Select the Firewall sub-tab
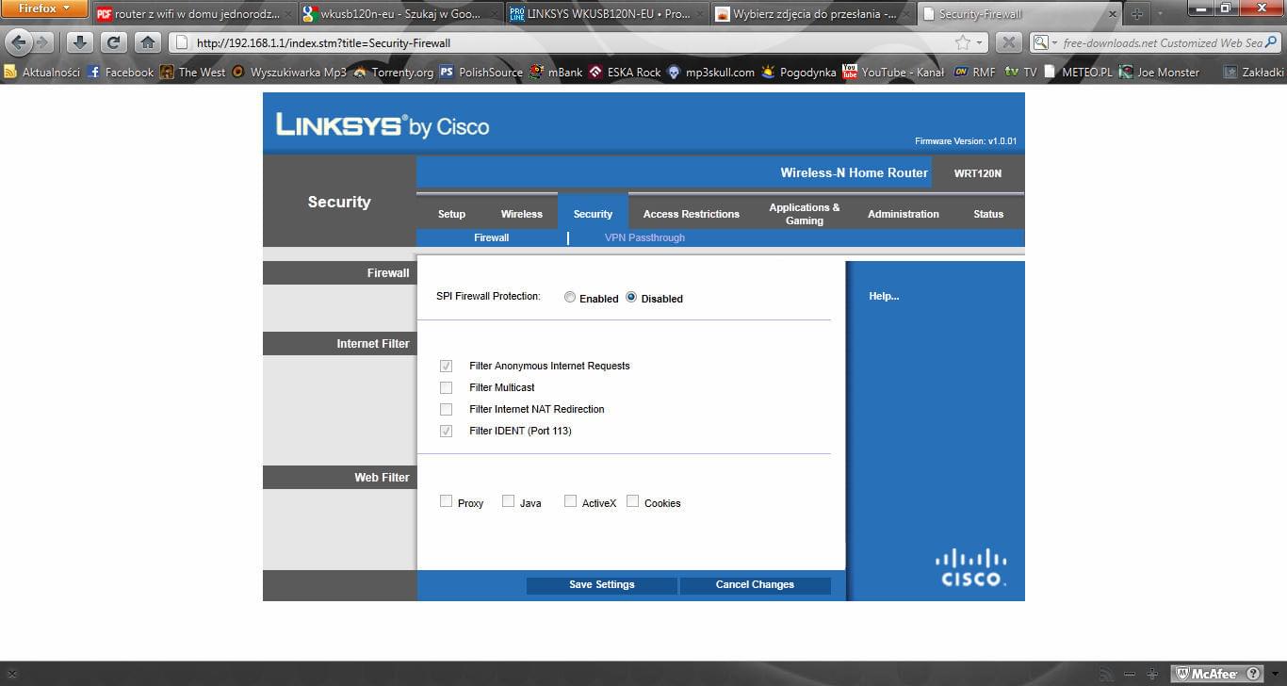Screen dimensions: 1287x686 point(492,237)
